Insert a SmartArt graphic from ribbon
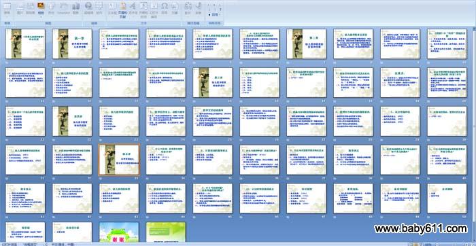476x246 pixels. pyautogui.click(x=63, y=8)
